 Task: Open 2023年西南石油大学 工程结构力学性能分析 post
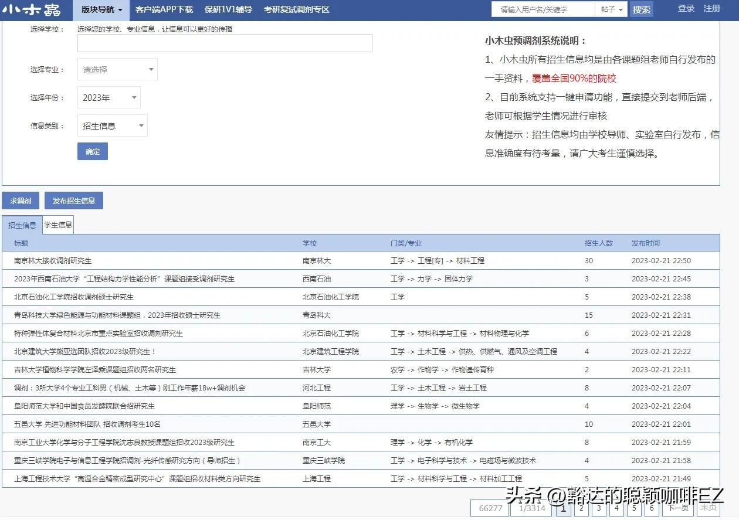click(x=124, y=278)
